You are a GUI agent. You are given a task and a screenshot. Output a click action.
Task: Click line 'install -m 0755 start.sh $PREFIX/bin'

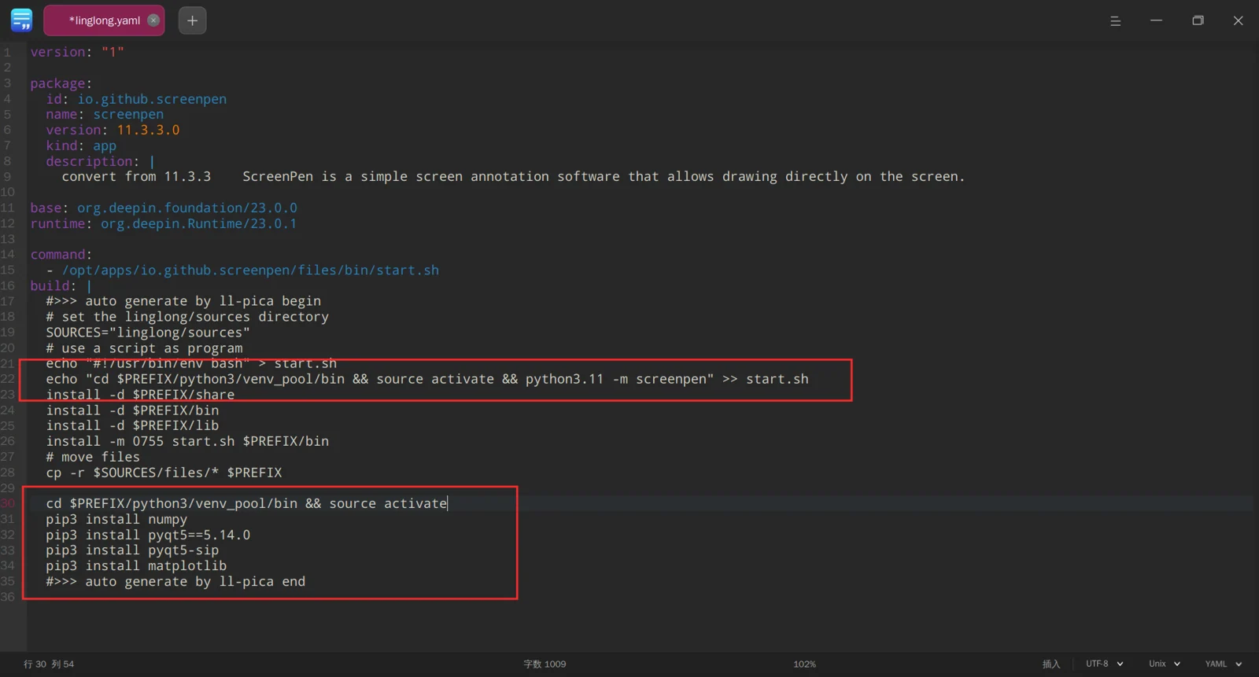(187, 441)
